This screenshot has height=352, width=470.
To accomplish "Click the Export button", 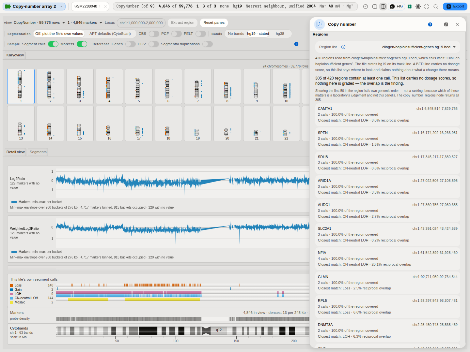I will pos(455,7).
